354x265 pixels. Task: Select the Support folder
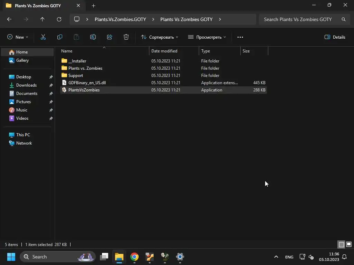164,75
